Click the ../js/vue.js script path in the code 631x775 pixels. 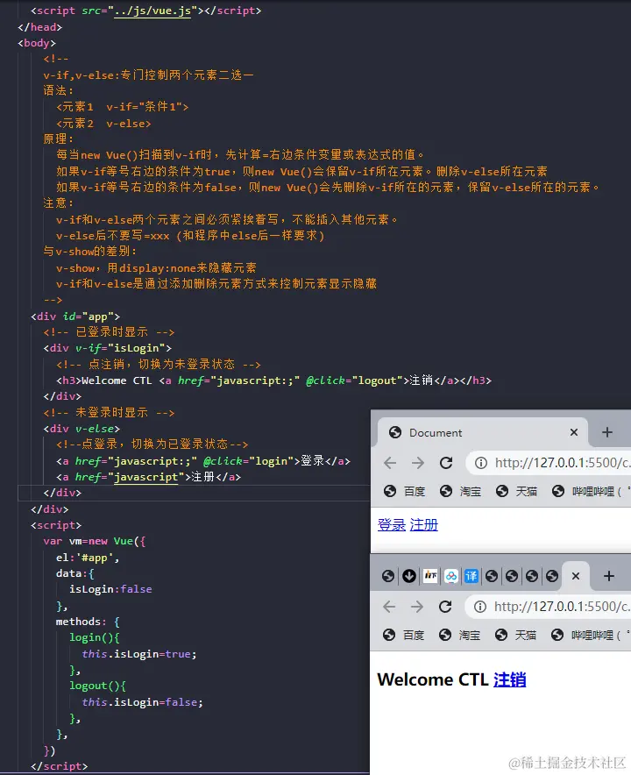point(152,11)
